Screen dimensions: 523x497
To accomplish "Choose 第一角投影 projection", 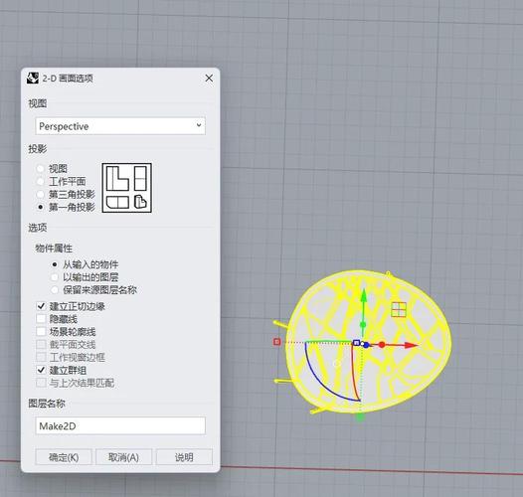I will (41, 207).
